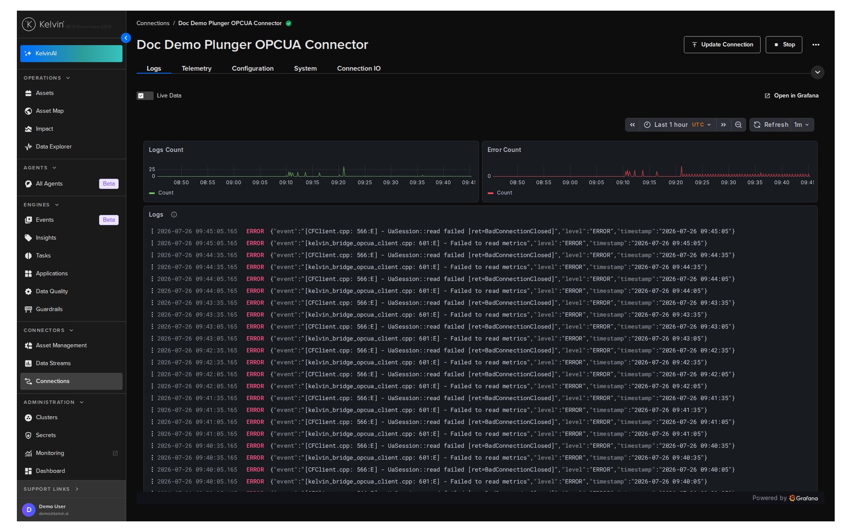Open menu for first 09:45:05.165 log row
Image resolution: width=852 pixels, height=532 pixels.
pos(152,231)
